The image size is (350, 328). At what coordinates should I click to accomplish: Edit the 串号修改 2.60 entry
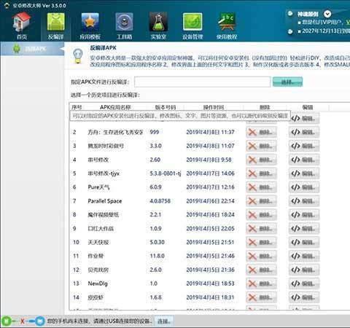click(304, 160)
